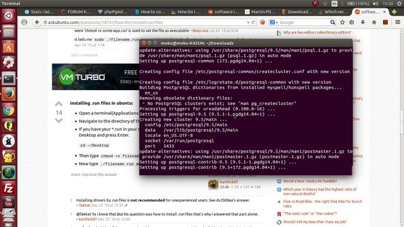Screen dimensions: 404x227
Task: Open the Firefox hamburger menu
Action: point(398,23)
